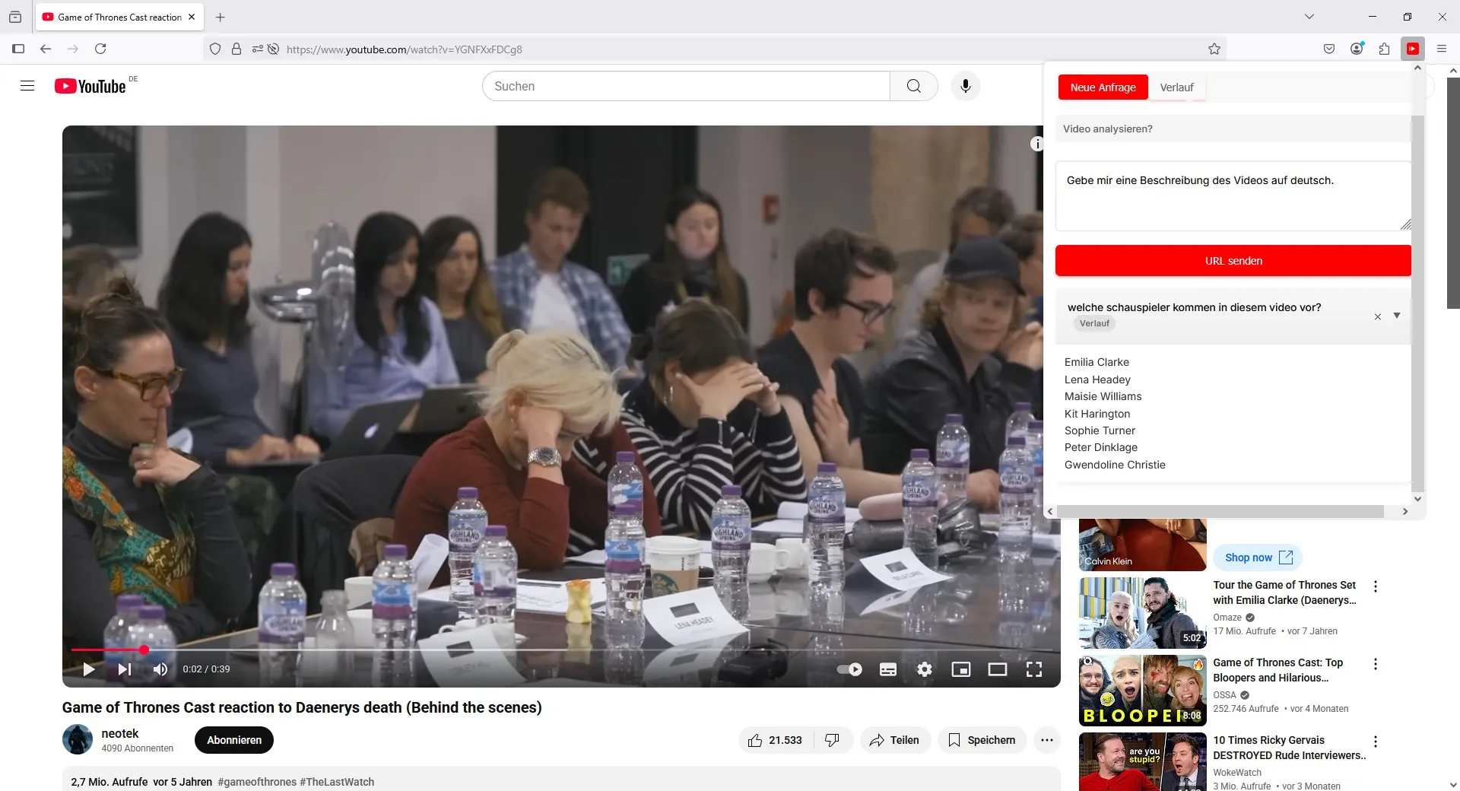Open more actions ellipsis below video
This screenshot has height=791, width=1460.
(1047, 740)
